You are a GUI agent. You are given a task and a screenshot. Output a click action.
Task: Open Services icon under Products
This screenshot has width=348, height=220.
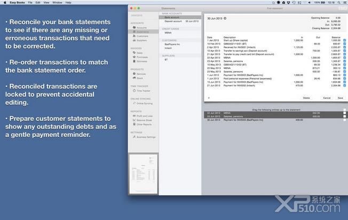pyautogui.click(x=134, y=74)
